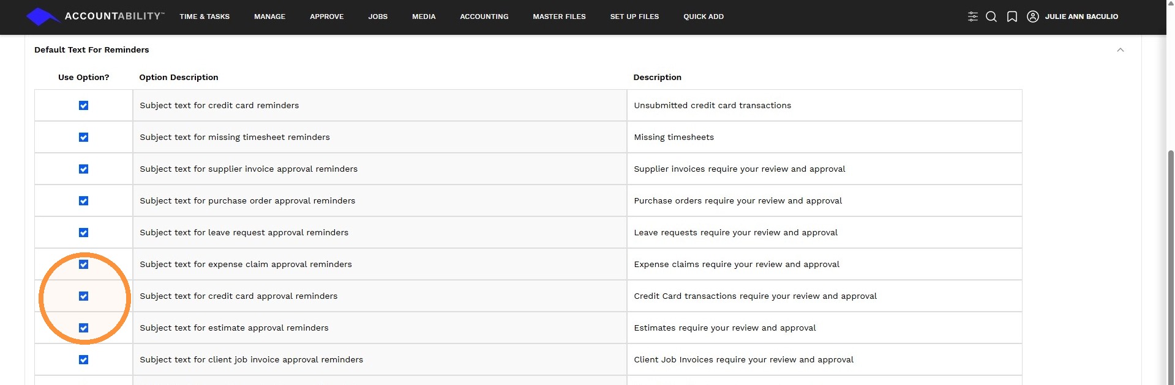Viewport: 1175px width, 385px height.
Task: Uncheck estimate approval reminders option
Action: pos(84,328)
